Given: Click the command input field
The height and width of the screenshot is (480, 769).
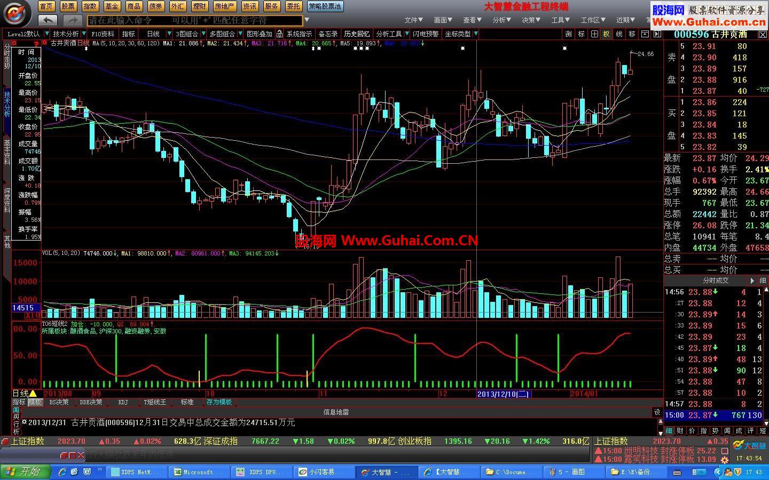Looking at the screenshot, I should (195, 20).
